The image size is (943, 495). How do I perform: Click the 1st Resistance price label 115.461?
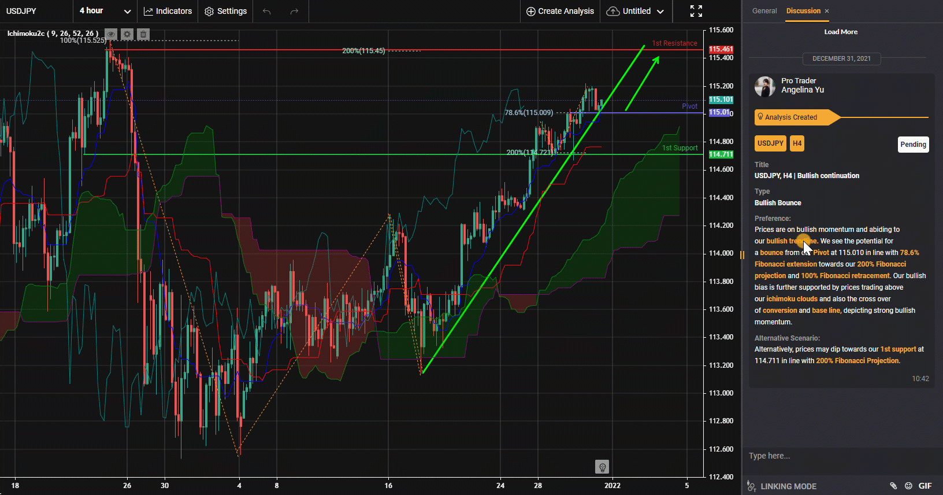tap(721, 49)
